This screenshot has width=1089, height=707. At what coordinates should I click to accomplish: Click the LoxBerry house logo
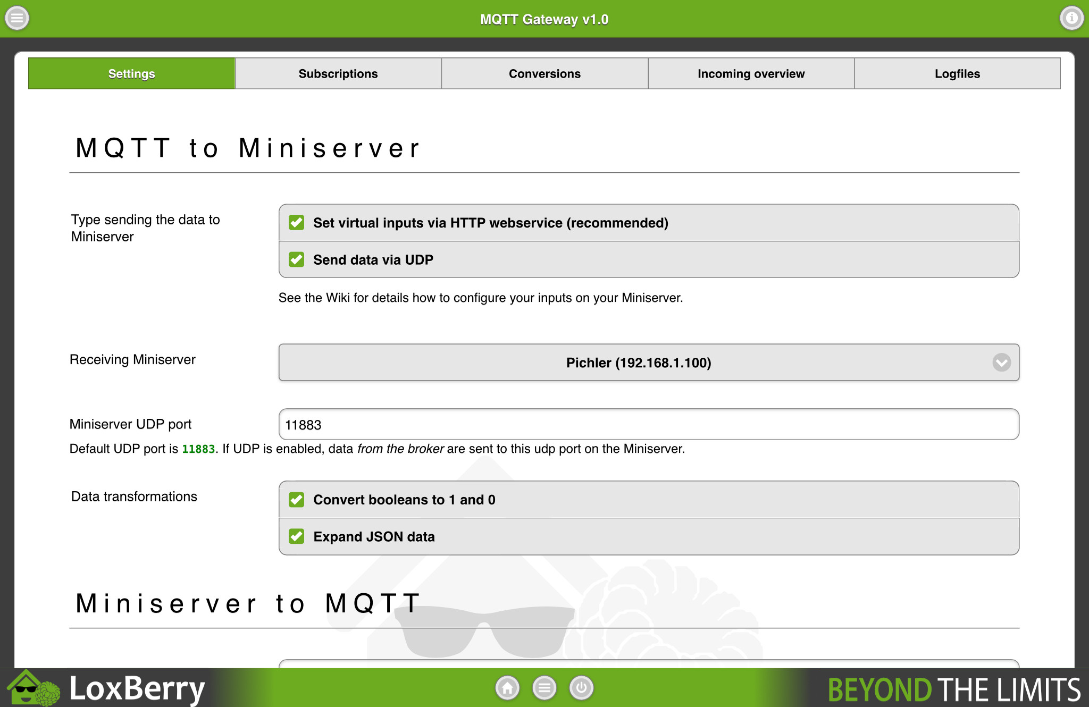(x=33, y=689)
